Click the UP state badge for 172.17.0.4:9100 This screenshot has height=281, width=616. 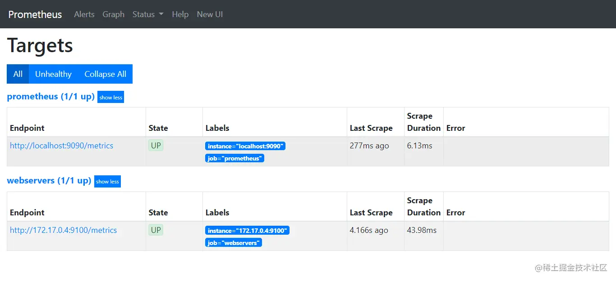pos(156,230)
